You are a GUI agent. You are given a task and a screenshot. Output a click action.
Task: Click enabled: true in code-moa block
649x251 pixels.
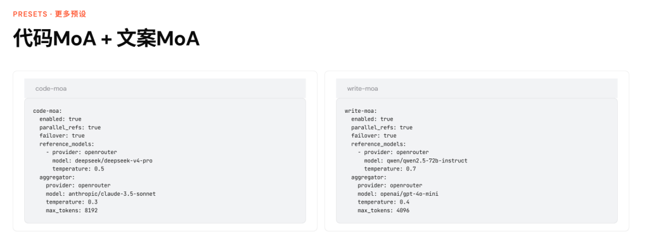(x=60, y=119)
